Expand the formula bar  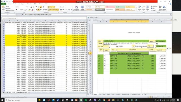[x=171, y=14]
